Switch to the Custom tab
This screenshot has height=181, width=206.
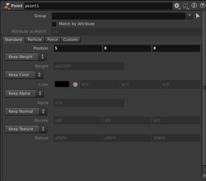point(70,40)
